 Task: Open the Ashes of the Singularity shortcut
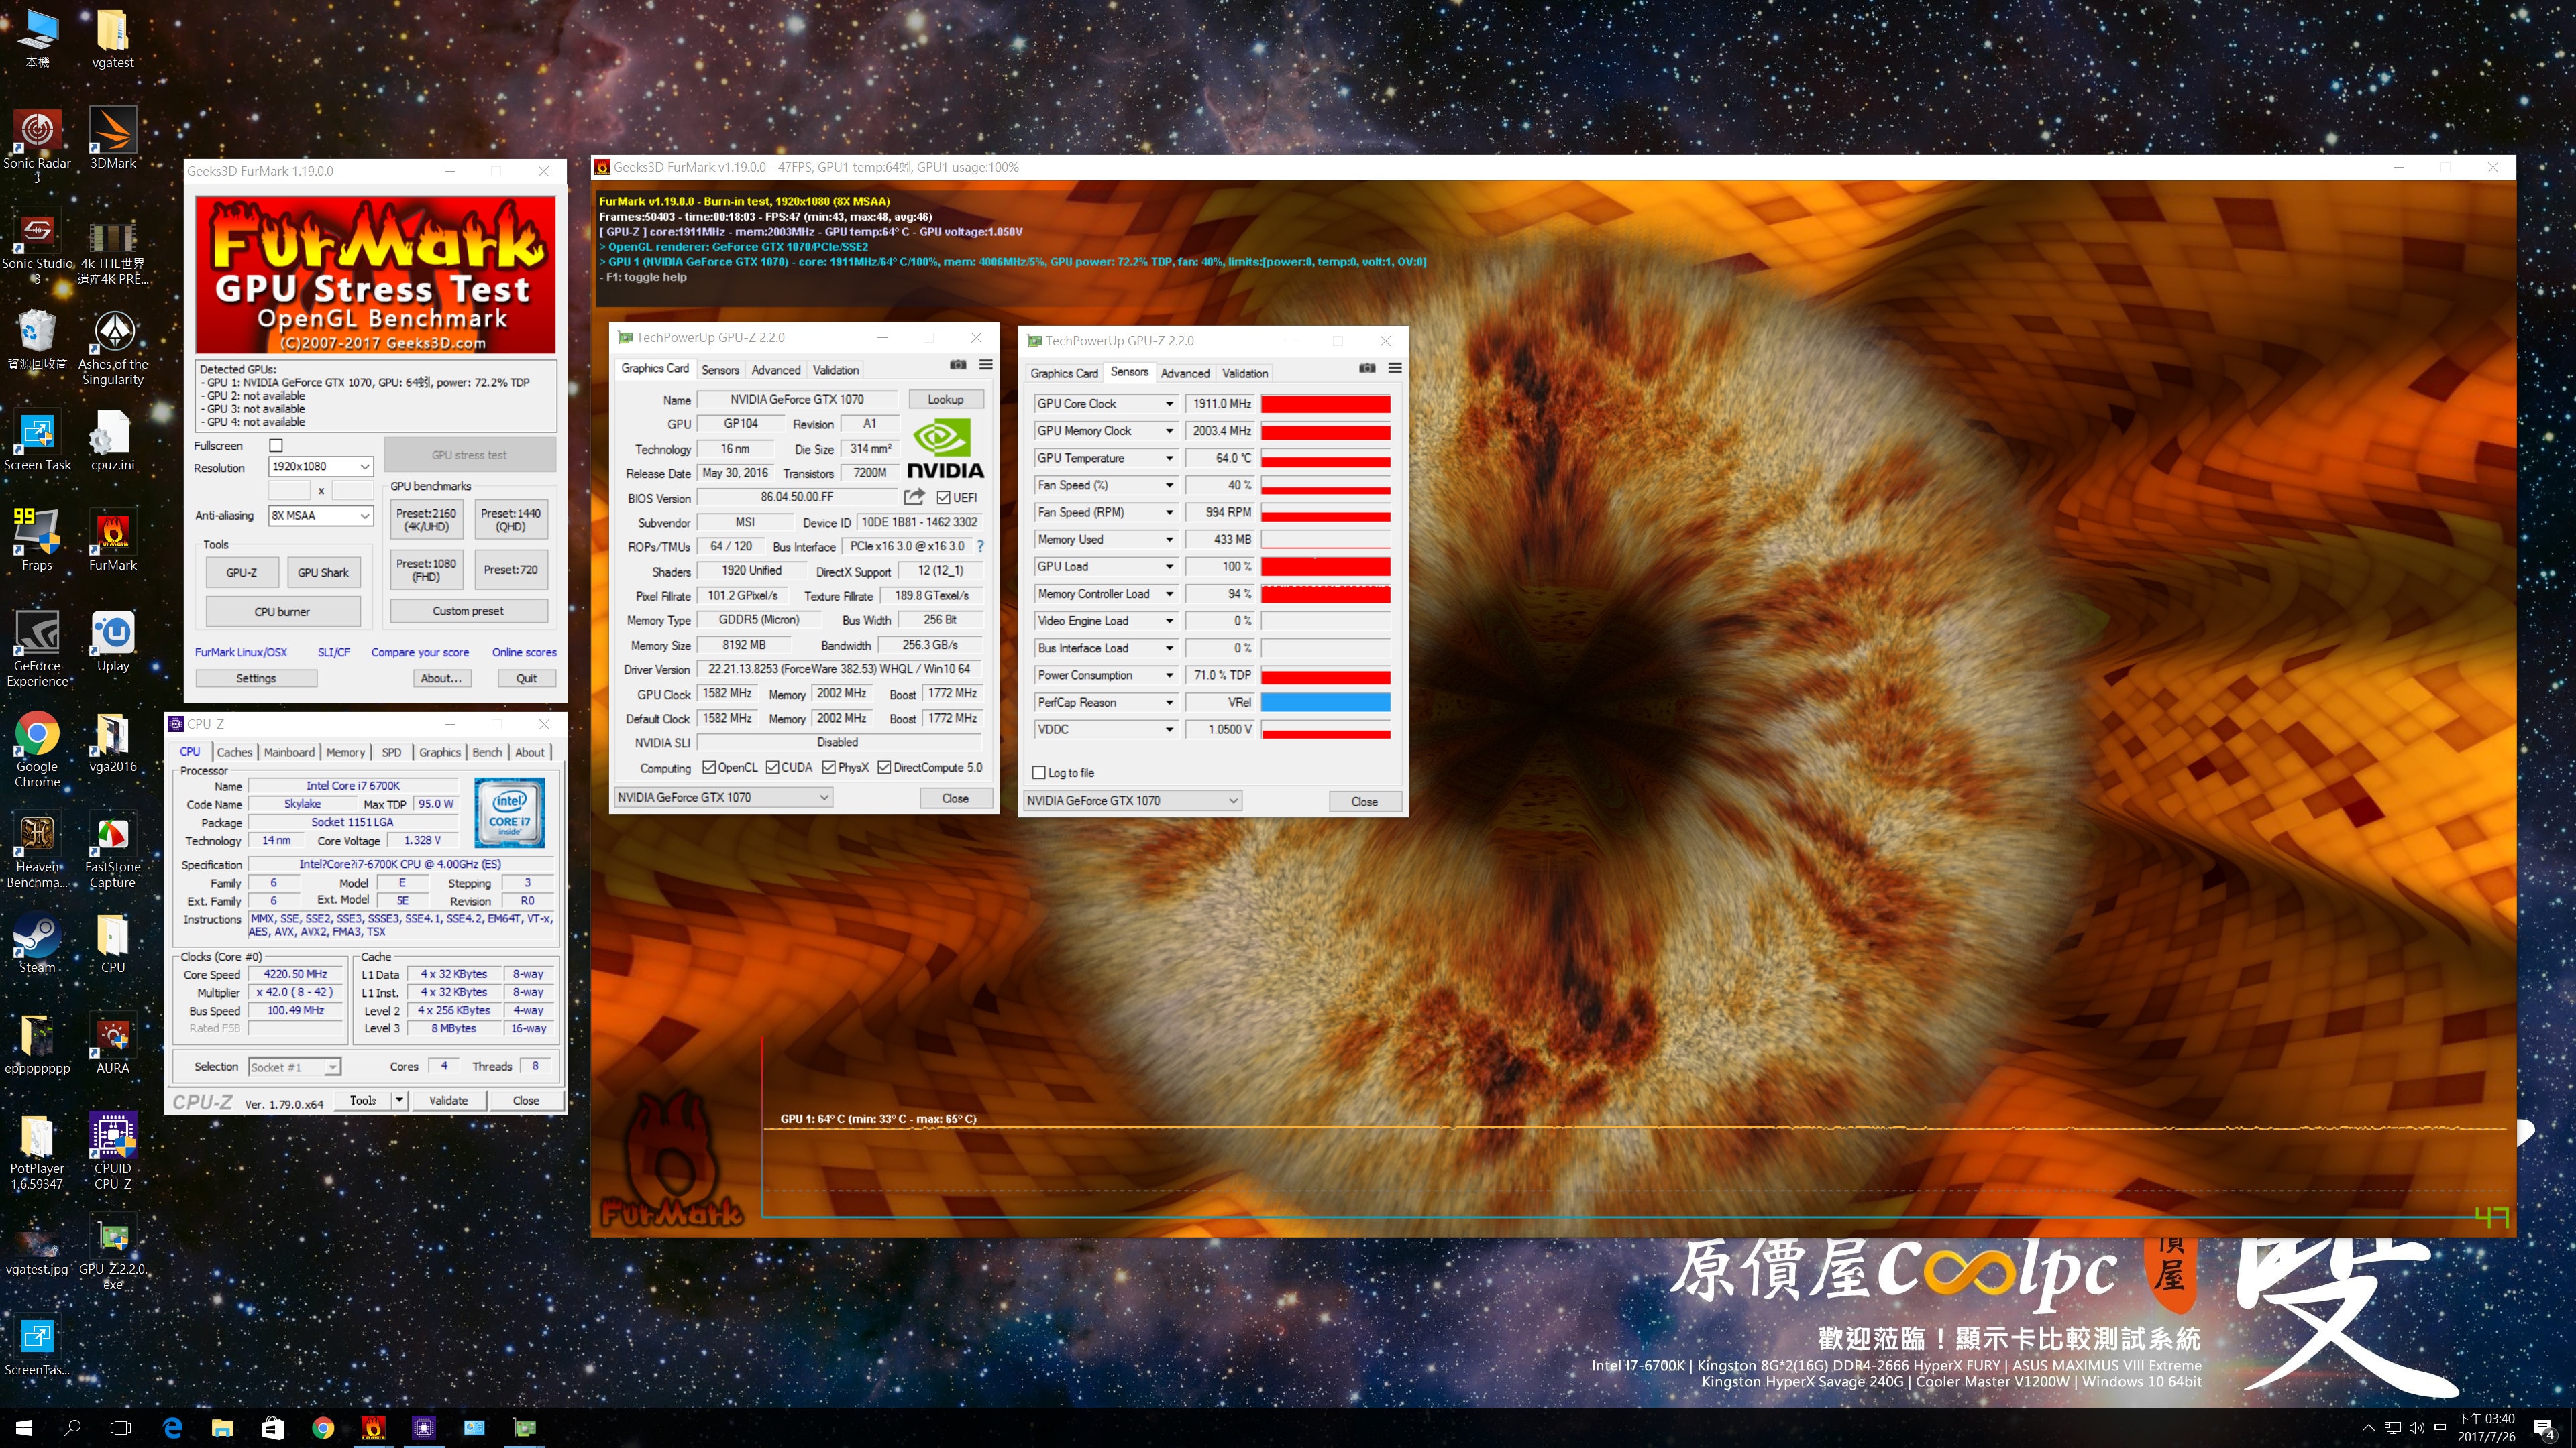coord(113,347)
